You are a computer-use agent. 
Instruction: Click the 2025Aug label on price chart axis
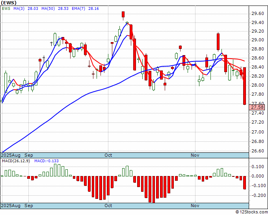click(x=11, y=155)
